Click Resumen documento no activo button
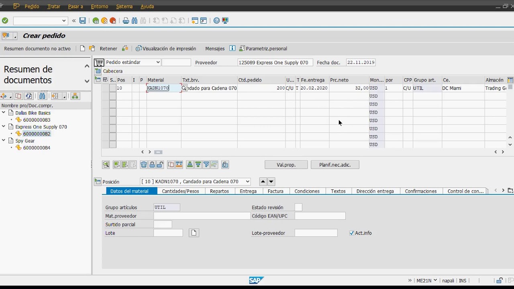The height and width of the screenshot is (289, 514). click(37, 49)
